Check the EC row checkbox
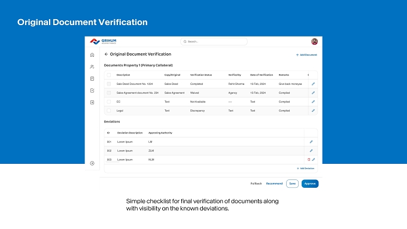This screenshot has height=229, width=407. (x=109, y=102)
